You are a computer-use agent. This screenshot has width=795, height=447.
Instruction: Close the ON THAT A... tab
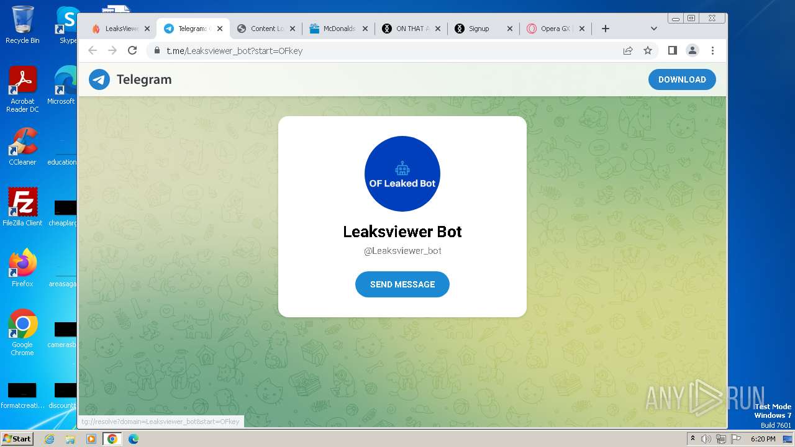(x=438, y=29)
